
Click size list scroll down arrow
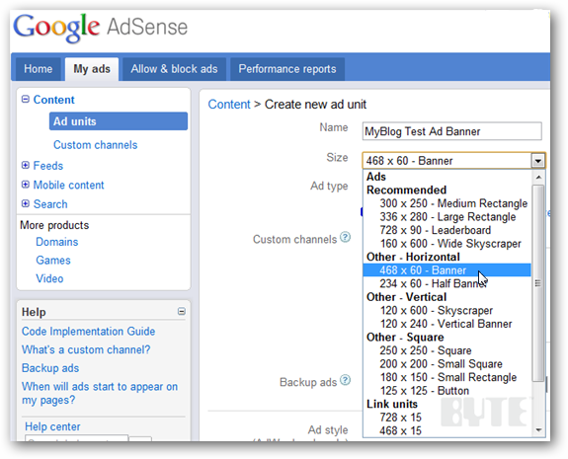tap(538, 430)
